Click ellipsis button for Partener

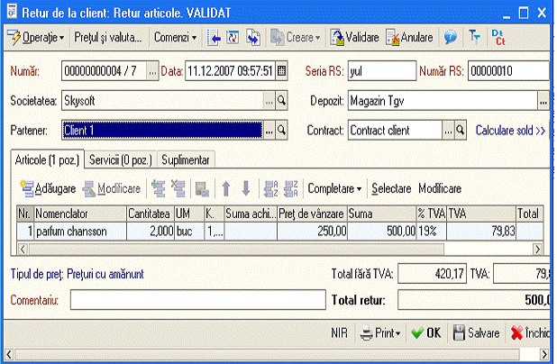pyautogui.click(x=269, y=131)
